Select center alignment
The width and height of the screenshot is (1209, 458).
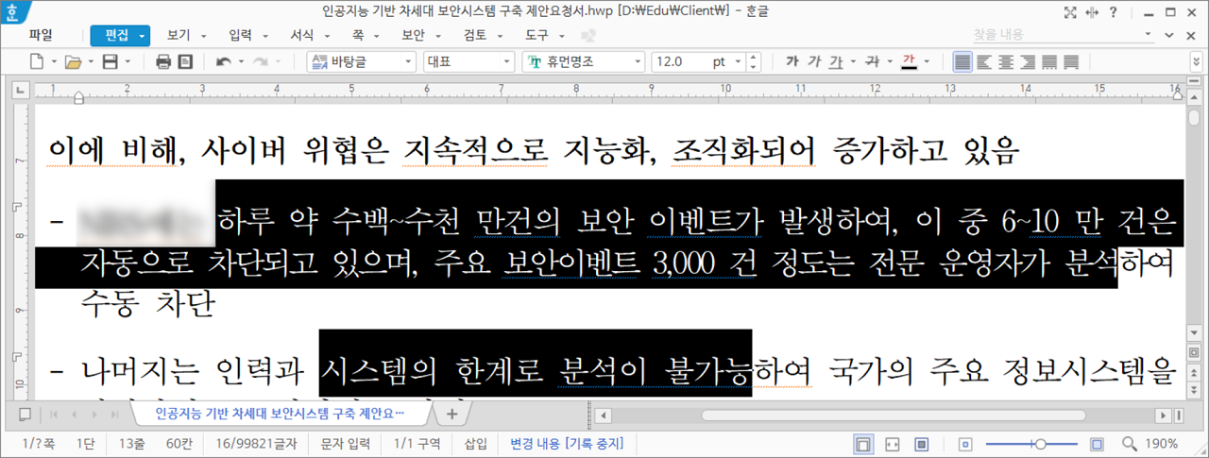click(x=1006, y=61)
